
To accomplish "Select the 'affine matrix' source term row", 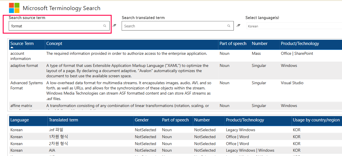I will click(21, 106).
